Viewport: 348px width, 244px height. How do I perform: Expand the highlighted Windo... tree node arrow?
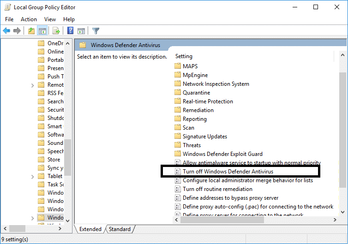pos(32,218)
